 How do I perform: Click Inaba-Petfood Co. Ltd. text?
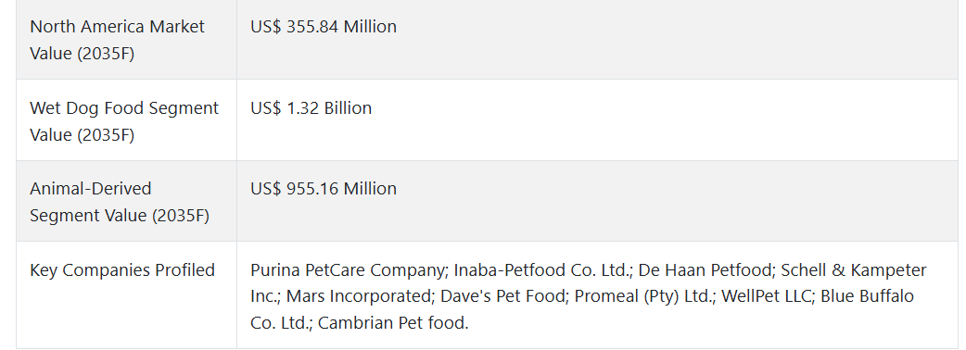click(x=542, y=270)
